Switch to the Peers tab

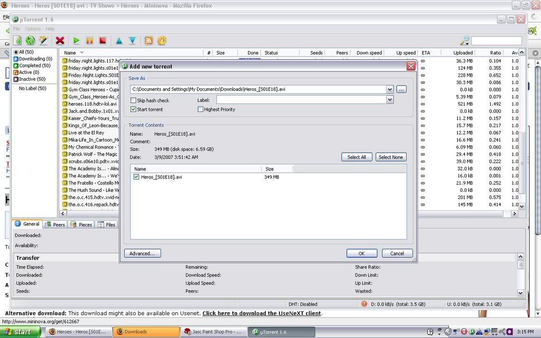(x=55, y=224)
